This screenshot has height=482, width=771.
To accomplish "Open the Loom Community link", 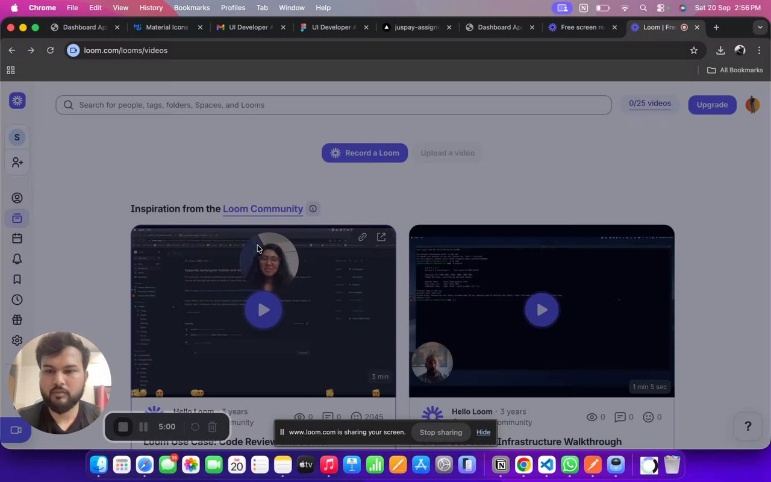I will [263, 209].
